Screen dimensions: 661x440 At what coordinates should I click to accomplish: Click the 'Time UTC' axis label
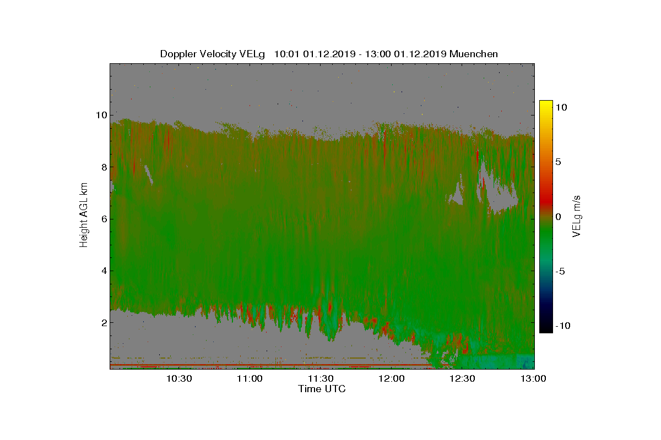pos(322,389)
